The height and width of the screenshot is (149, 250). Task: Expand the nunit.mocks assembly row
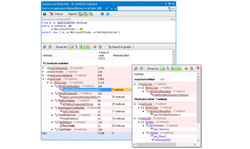point(43,72)
